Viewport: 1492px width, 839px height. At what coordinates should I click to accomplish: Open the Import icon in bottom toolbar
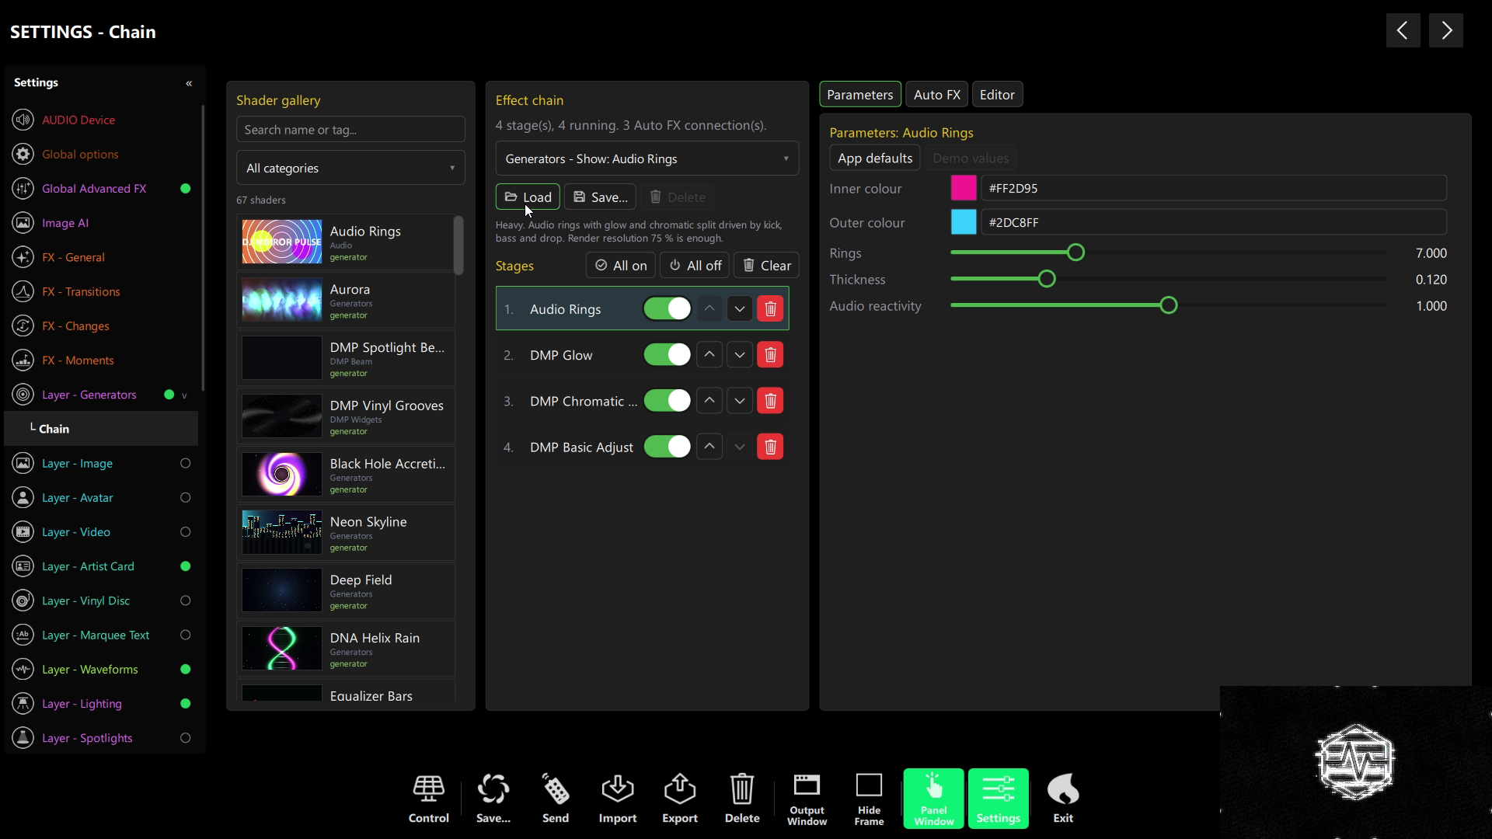(617, 789)
